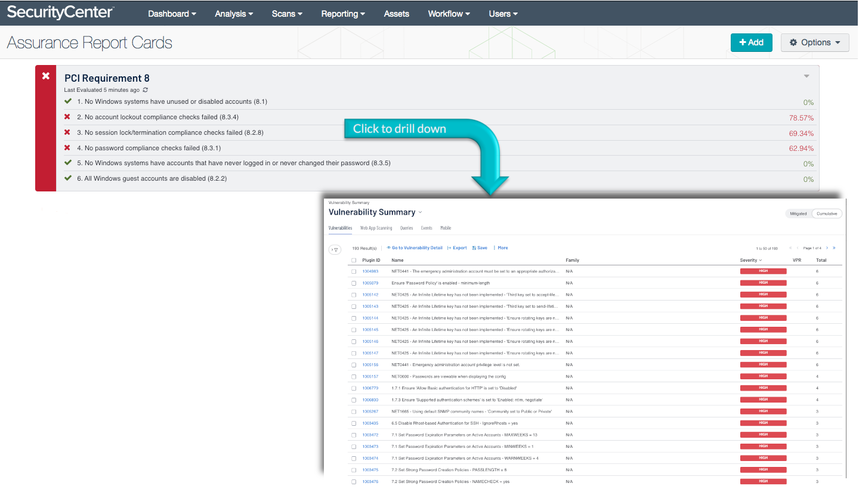859x489 pixels.
Task: Click the SecurityCenter logo
Action: point(60,13)
